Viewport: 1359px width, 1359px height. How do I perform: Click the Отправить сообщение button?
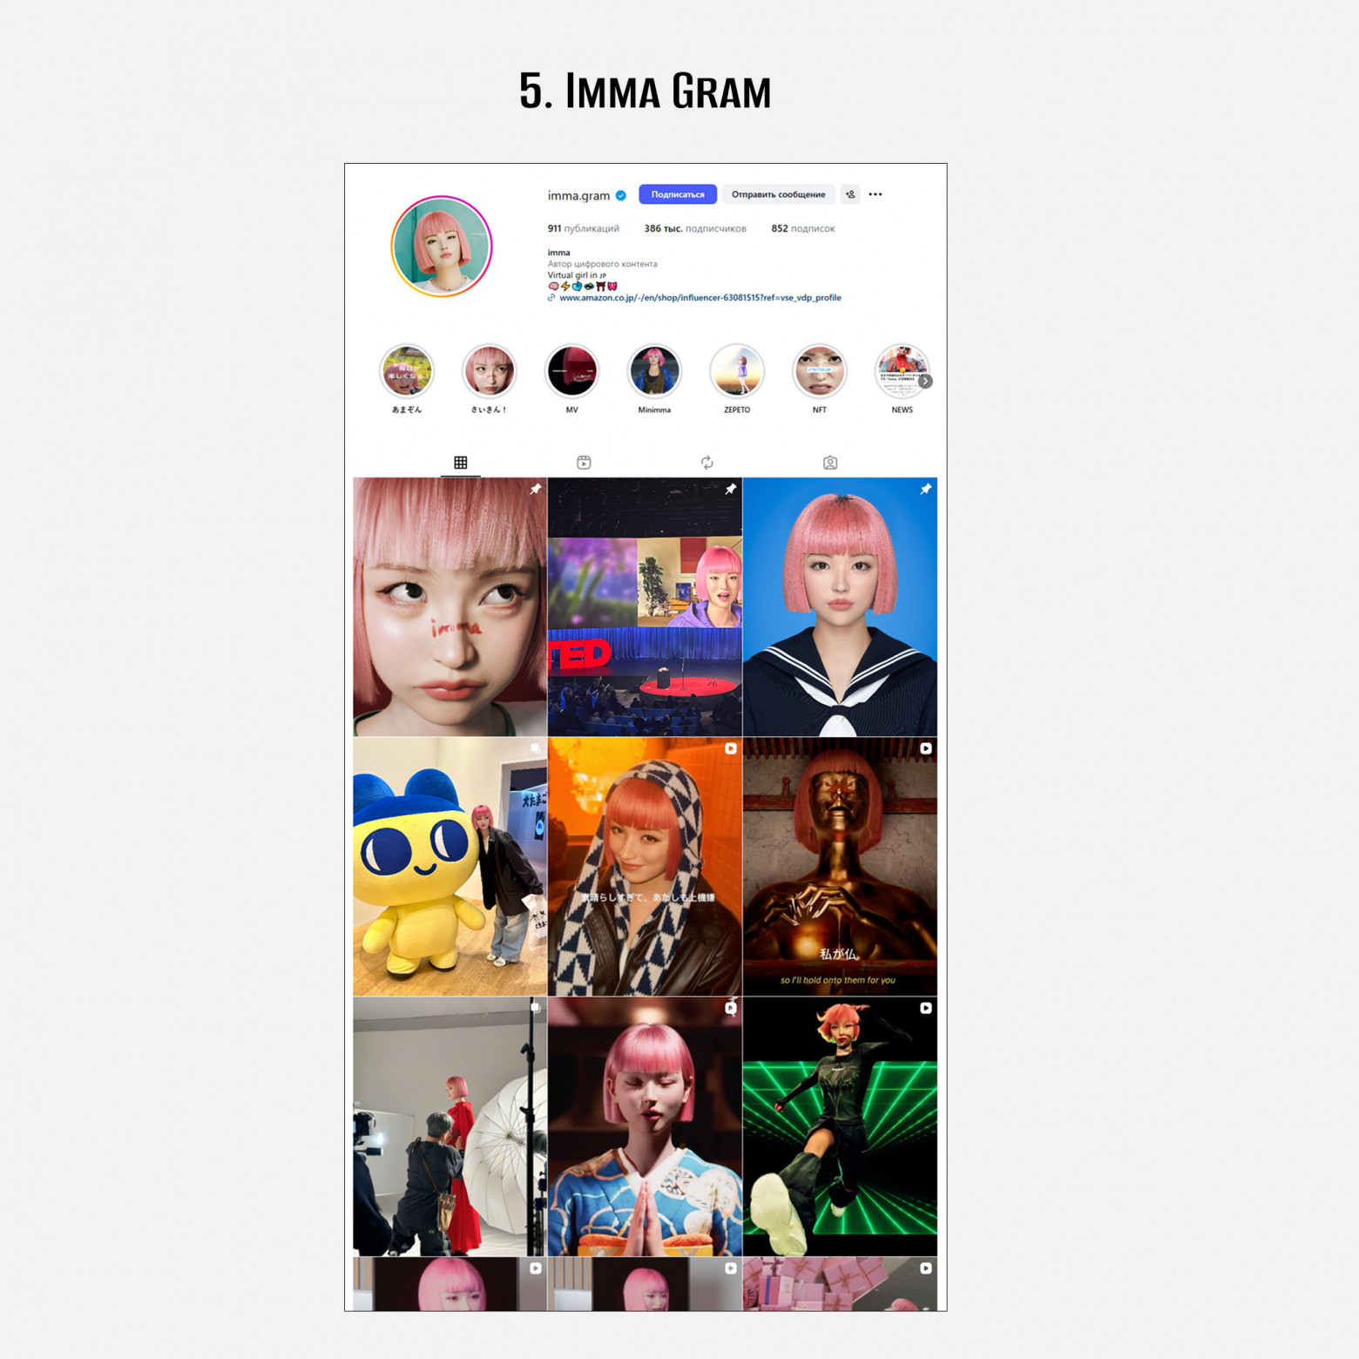pos(778,194)
